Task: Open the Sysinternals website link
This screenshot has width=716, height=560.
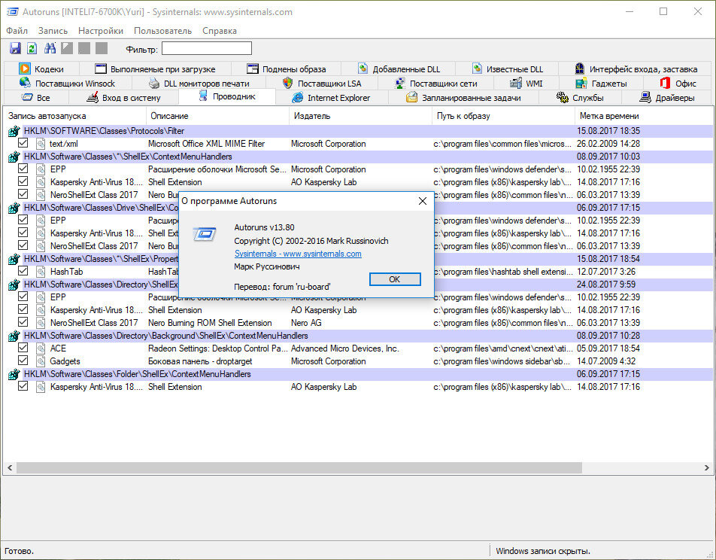Action: pos(298,254)
